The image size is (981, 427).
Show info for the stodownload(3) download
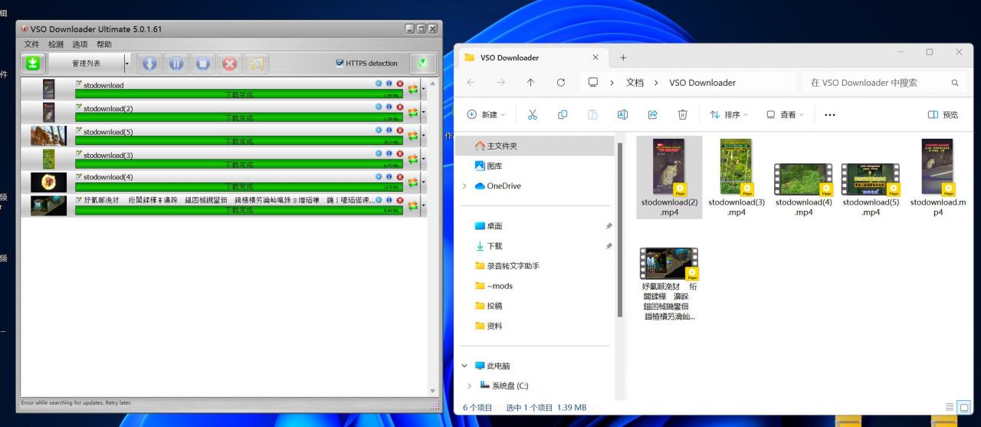pyautogui.click(x=389, y=153)
